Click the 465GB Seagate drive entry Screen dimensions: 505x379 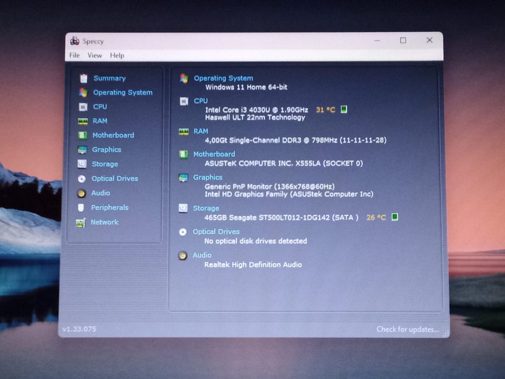(281, 217)
